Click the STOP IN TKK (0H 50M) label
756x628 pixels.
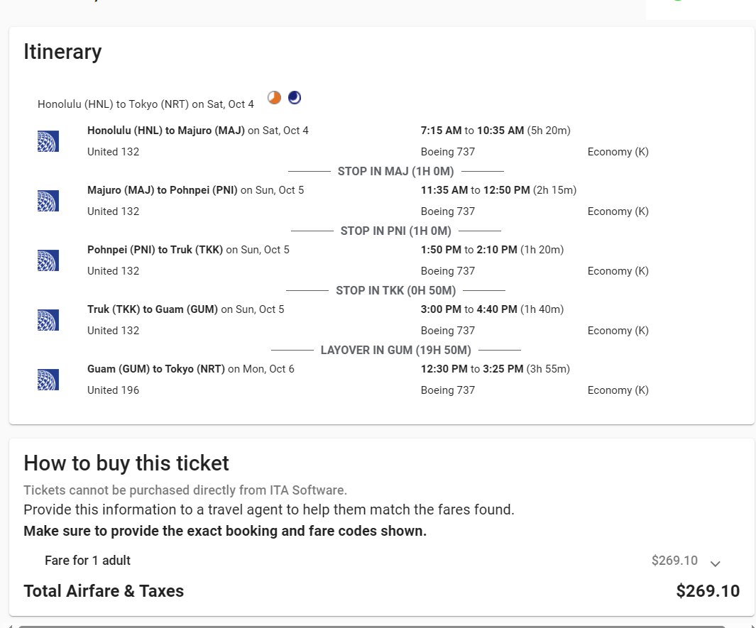396,290
